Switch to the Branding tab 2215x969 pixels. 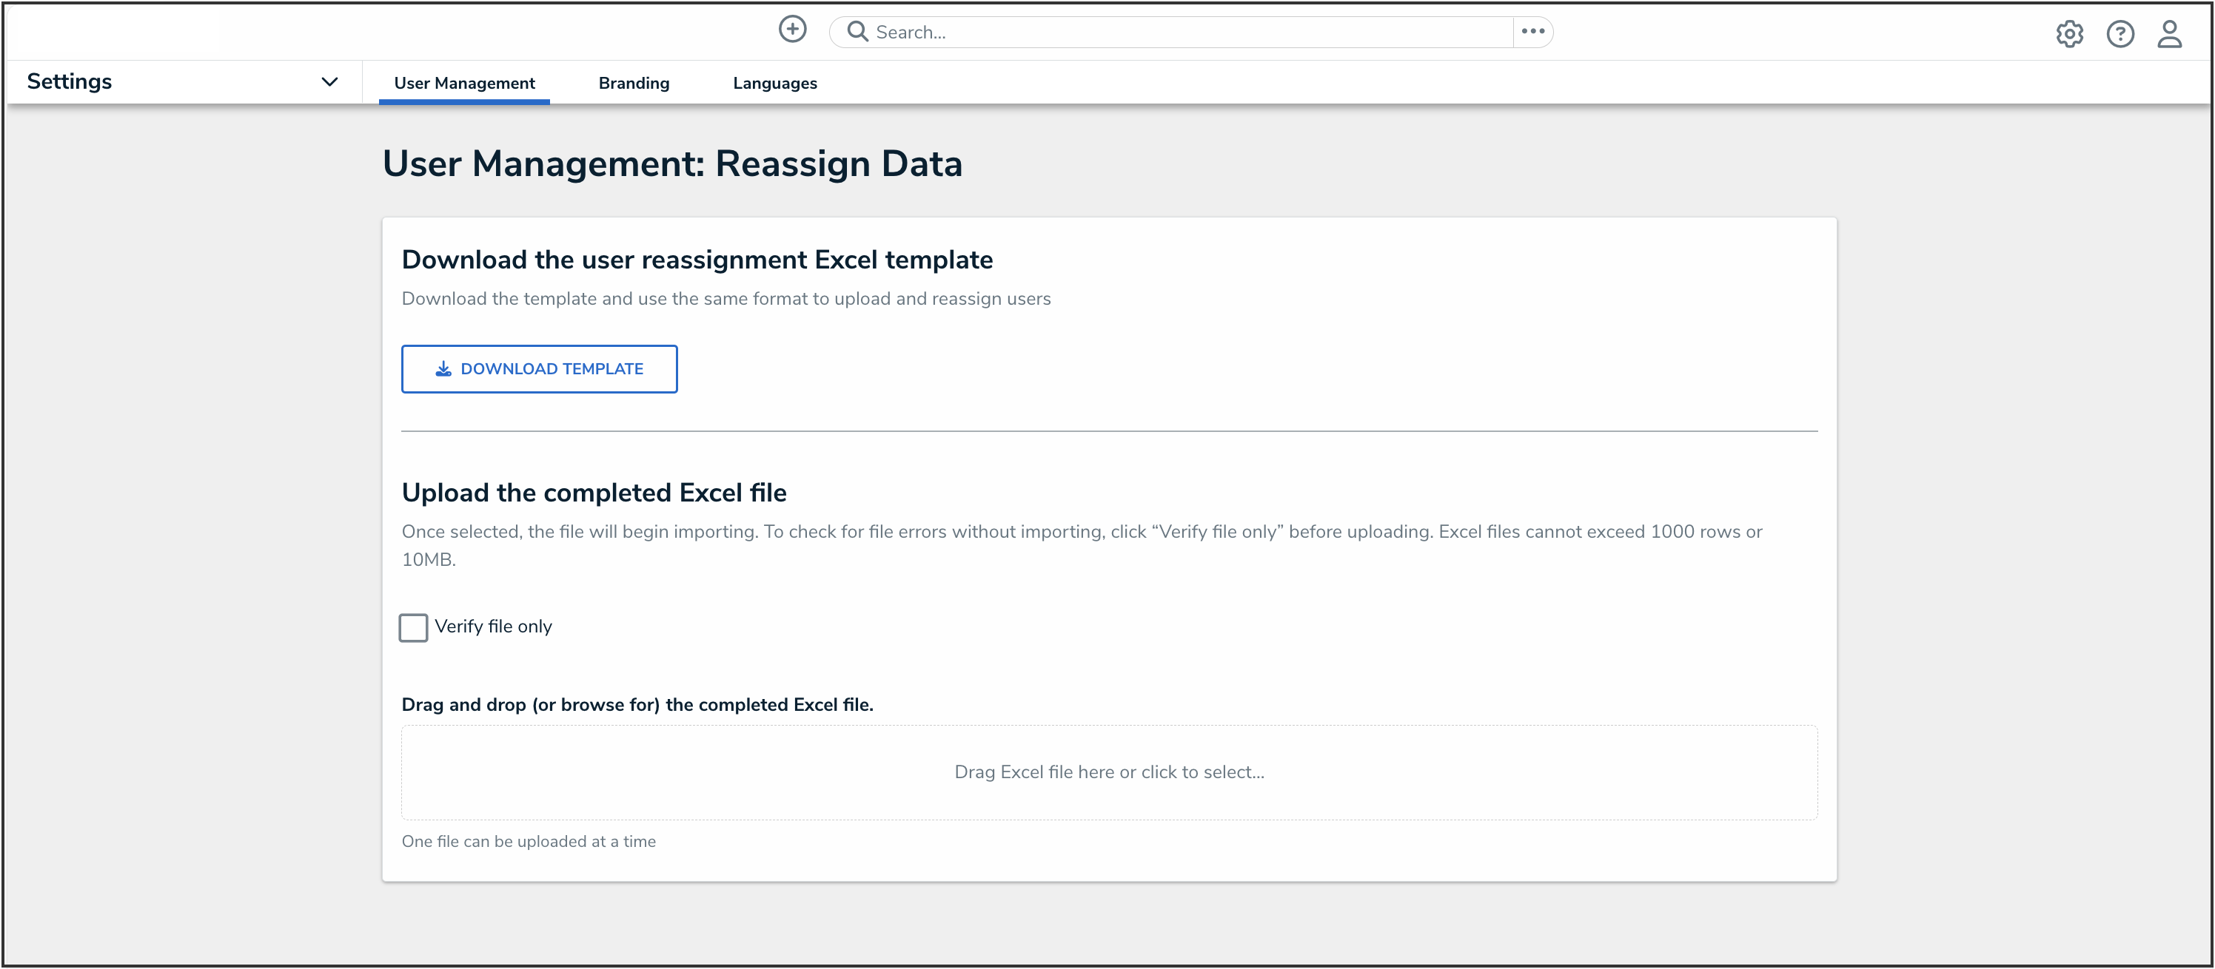tap(634, 84)
